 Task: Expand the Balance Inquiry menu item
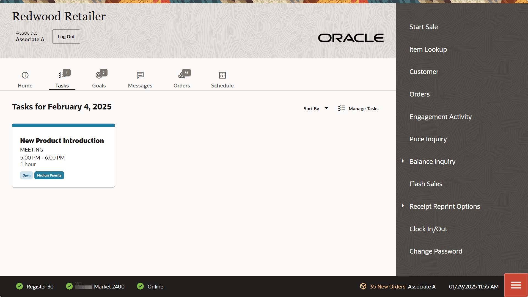click(x=403, y=161)
